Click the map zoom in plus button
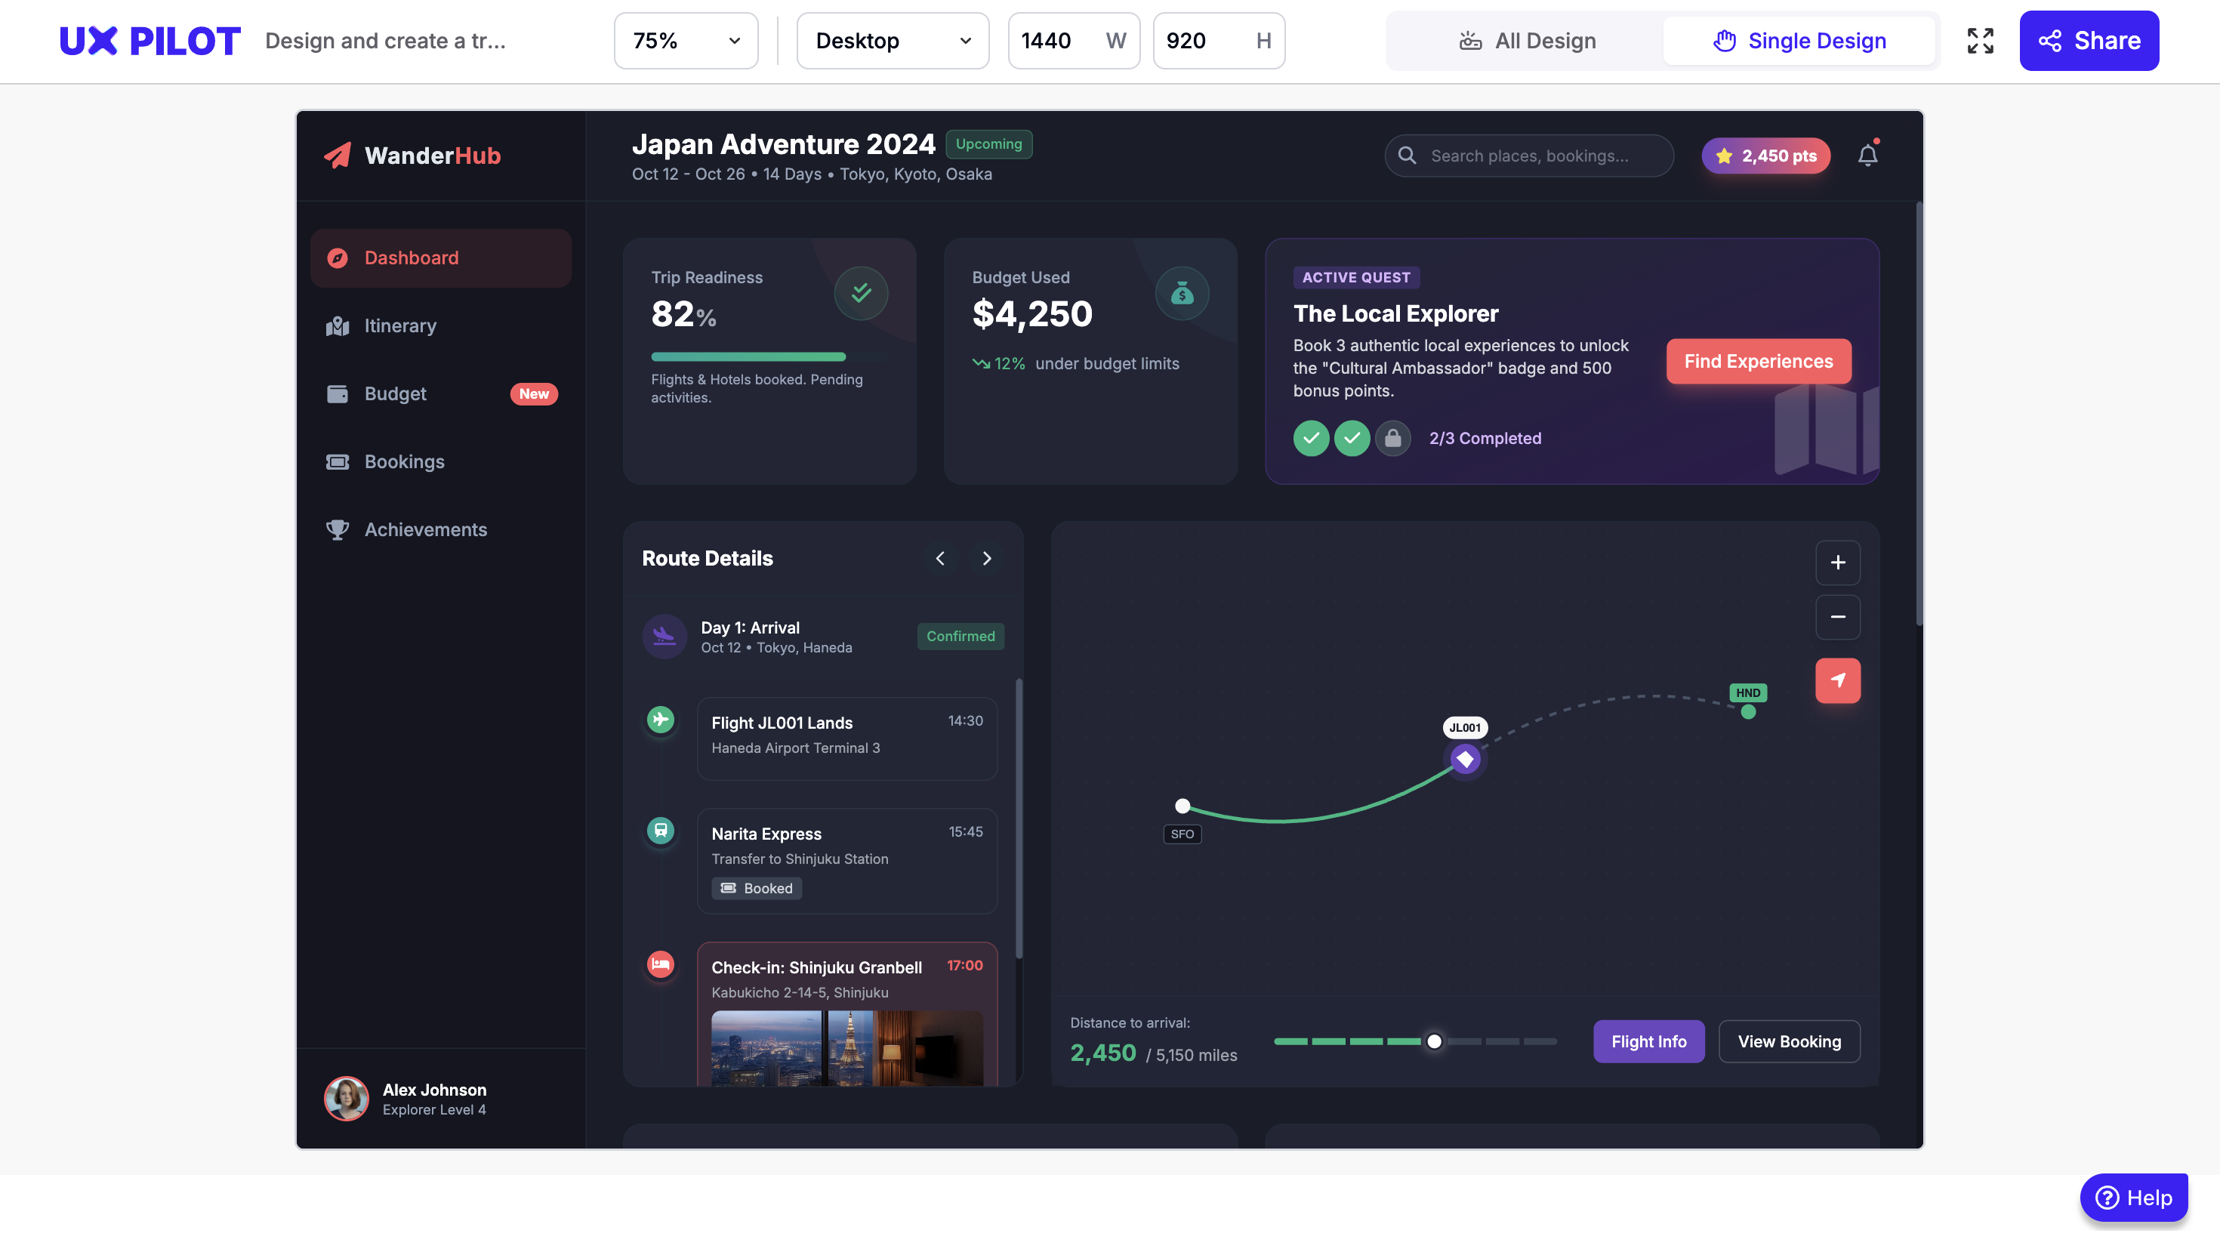This screenshot has width=2220, height=1255. [x=1837, y=563]
